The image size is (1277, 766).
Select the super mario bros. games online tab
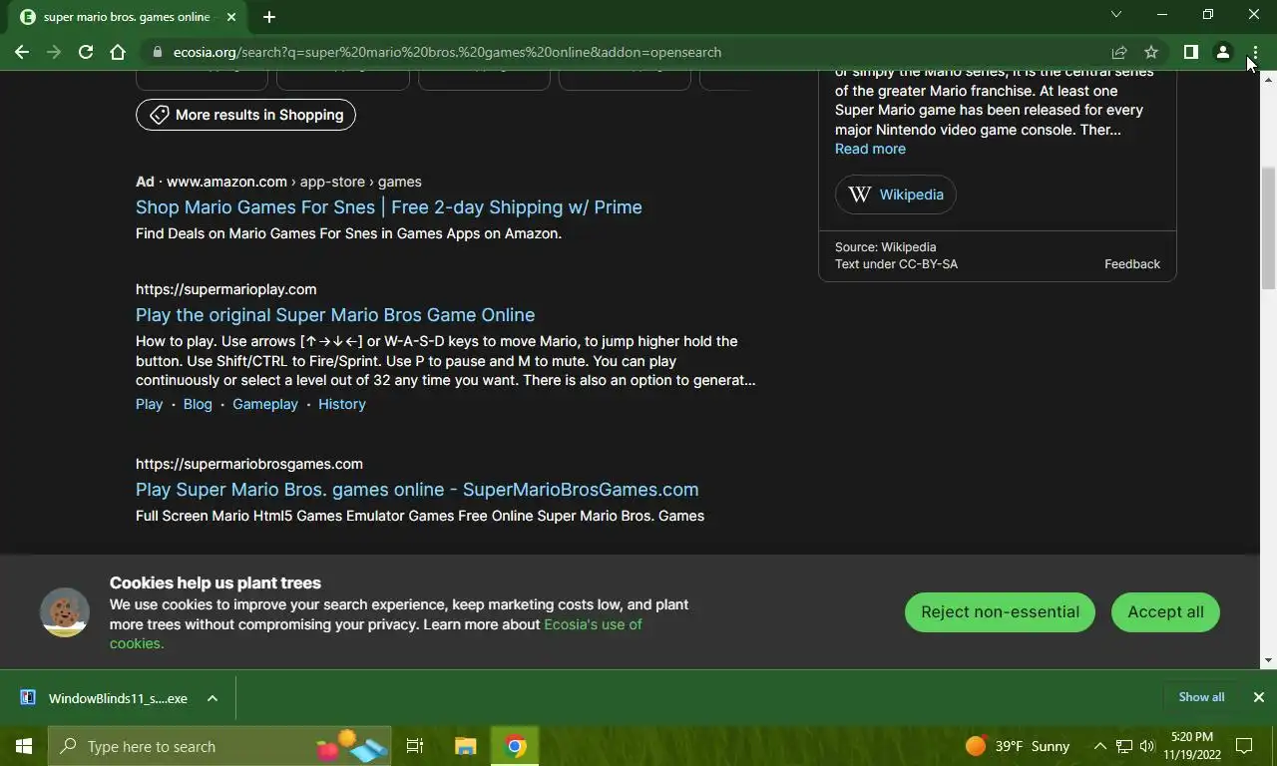pyautogui.click(x=127, y=17)
